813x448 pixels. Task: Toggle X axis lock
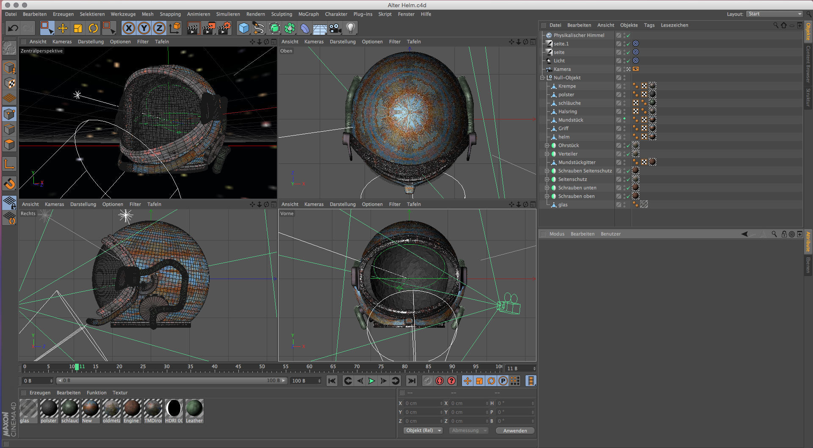tap(129, 28)
